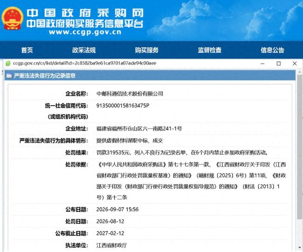
Task: Click the 中国政府购买服务信息平台 subtitle
Action: click(x=85, y=24)
